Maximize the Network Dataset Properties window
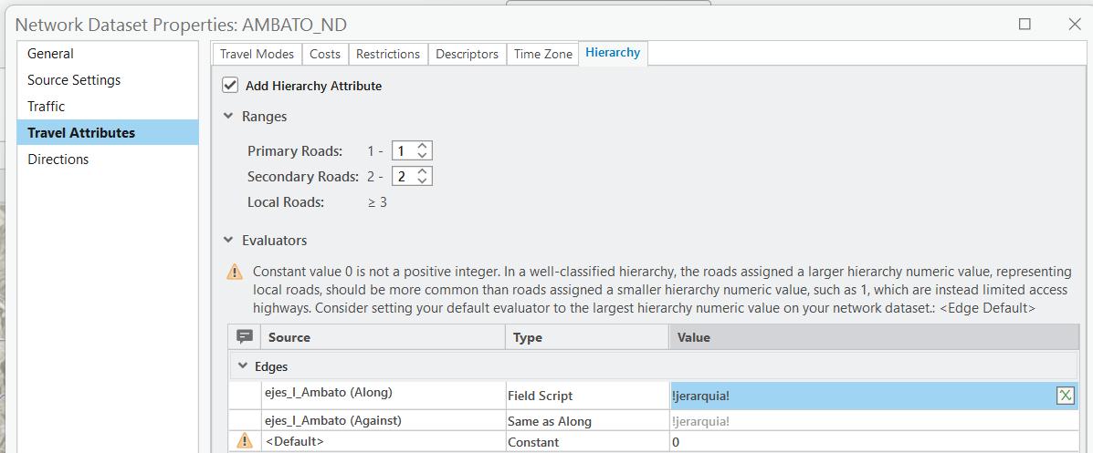The image size is (1093, 453). (x=1025, y=25)
